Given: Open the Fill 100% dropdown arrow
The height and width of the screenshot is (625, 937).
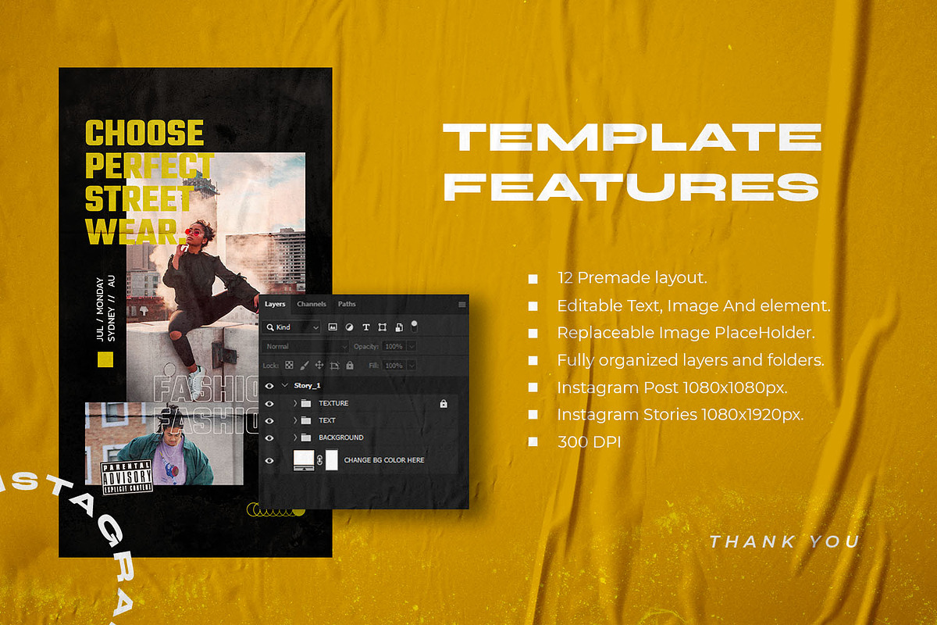Looking at the screenshot, I should (x=411, y=366).
